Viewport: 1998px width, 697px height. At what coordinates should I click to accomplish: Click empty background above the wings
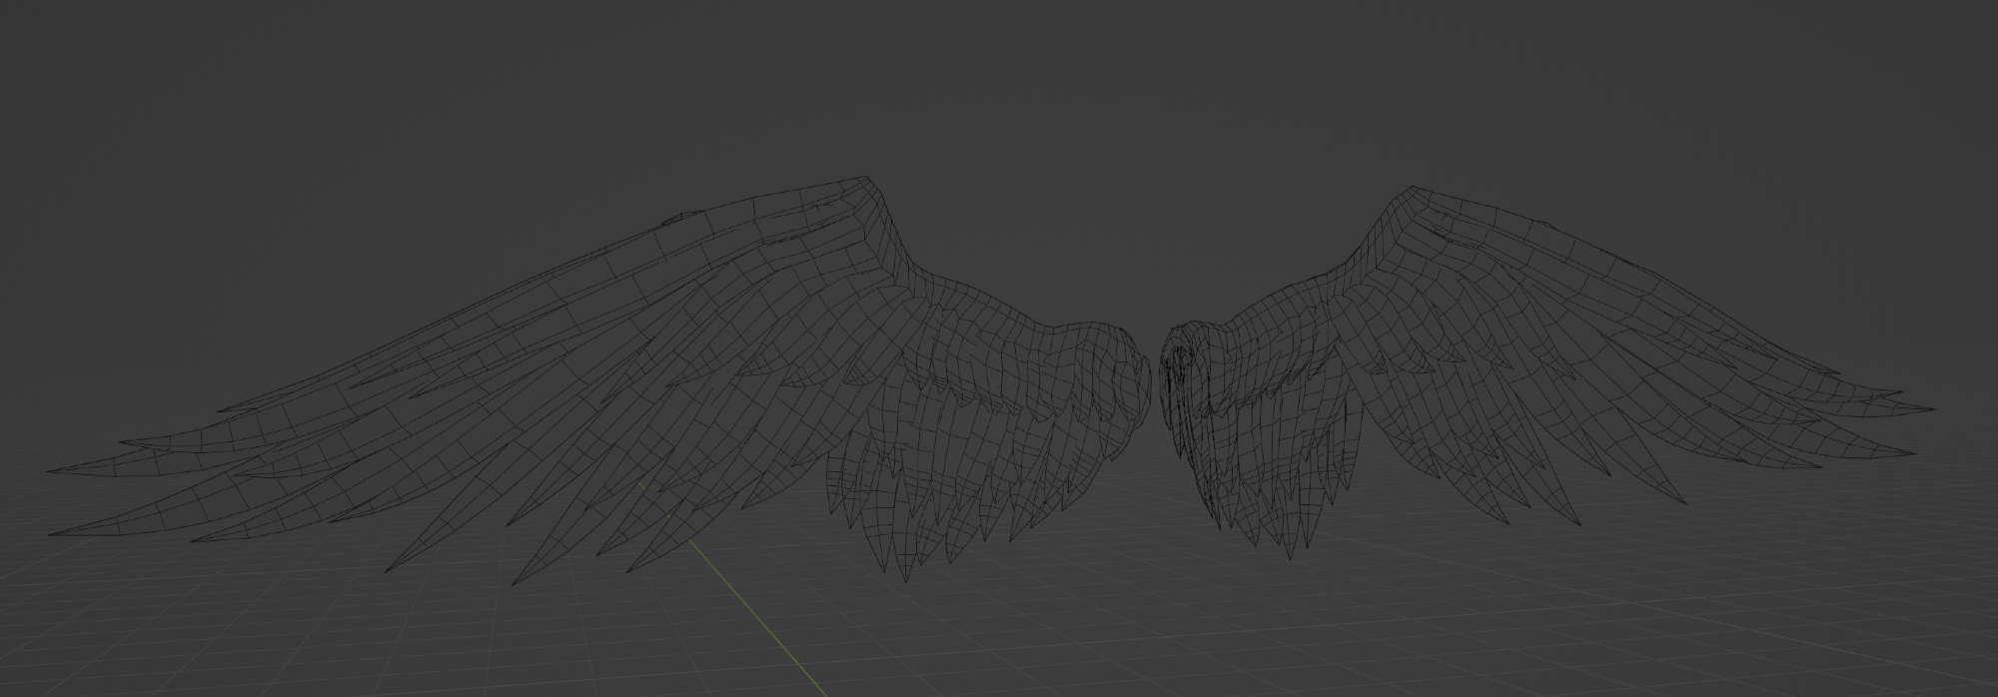pos(999,80)
